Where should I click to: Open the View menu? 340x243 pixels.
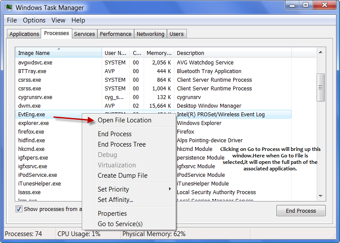(x=58, y=20)
